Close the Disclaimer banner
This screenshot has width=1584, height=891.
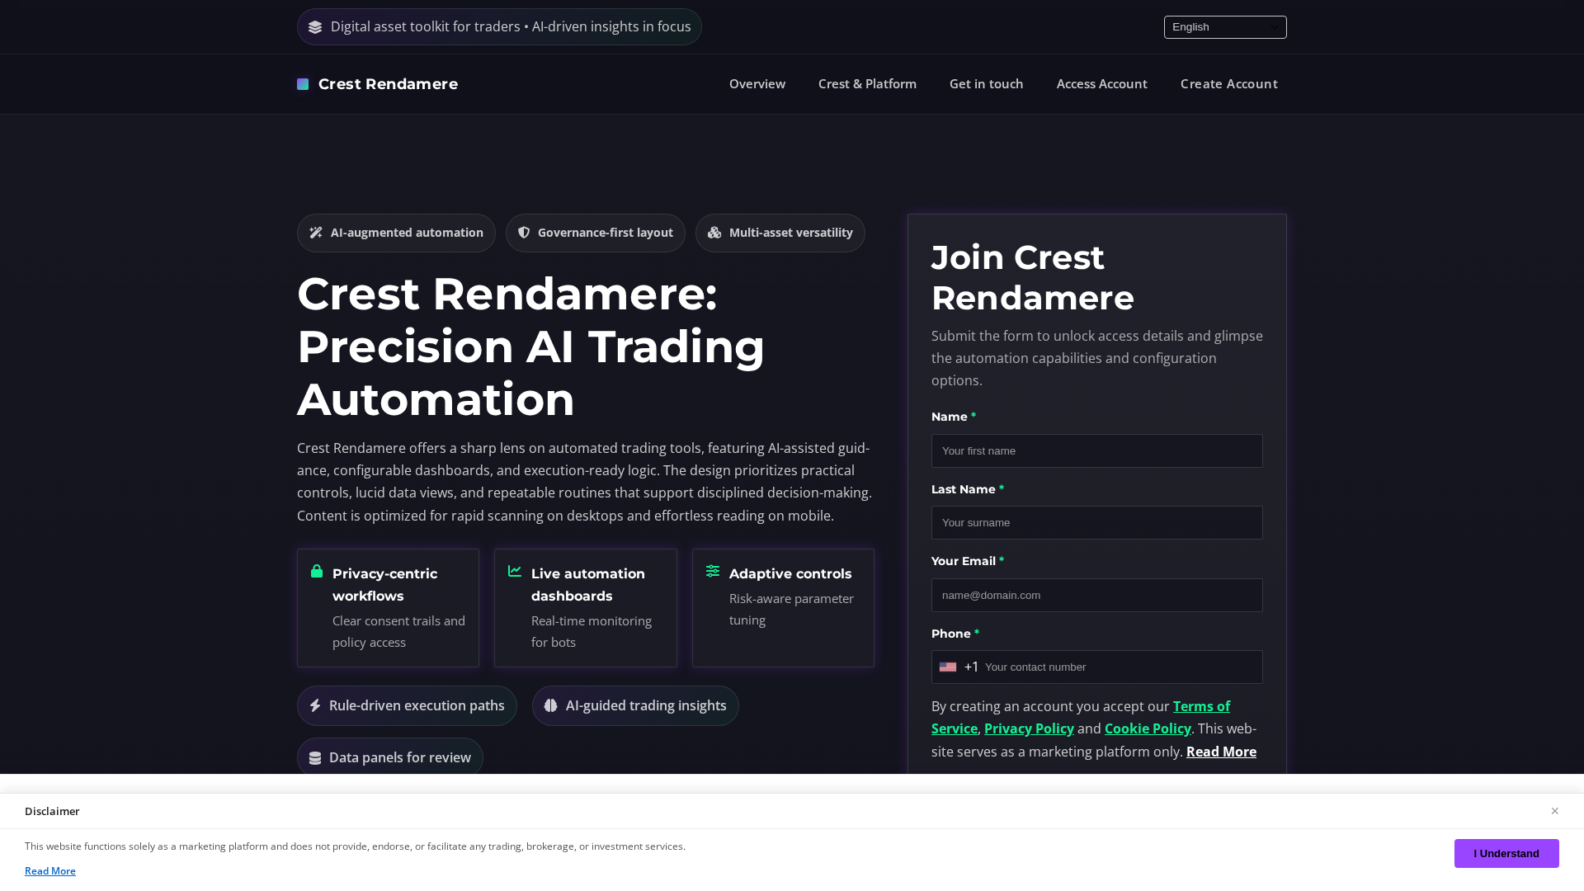click(1554, 811)
